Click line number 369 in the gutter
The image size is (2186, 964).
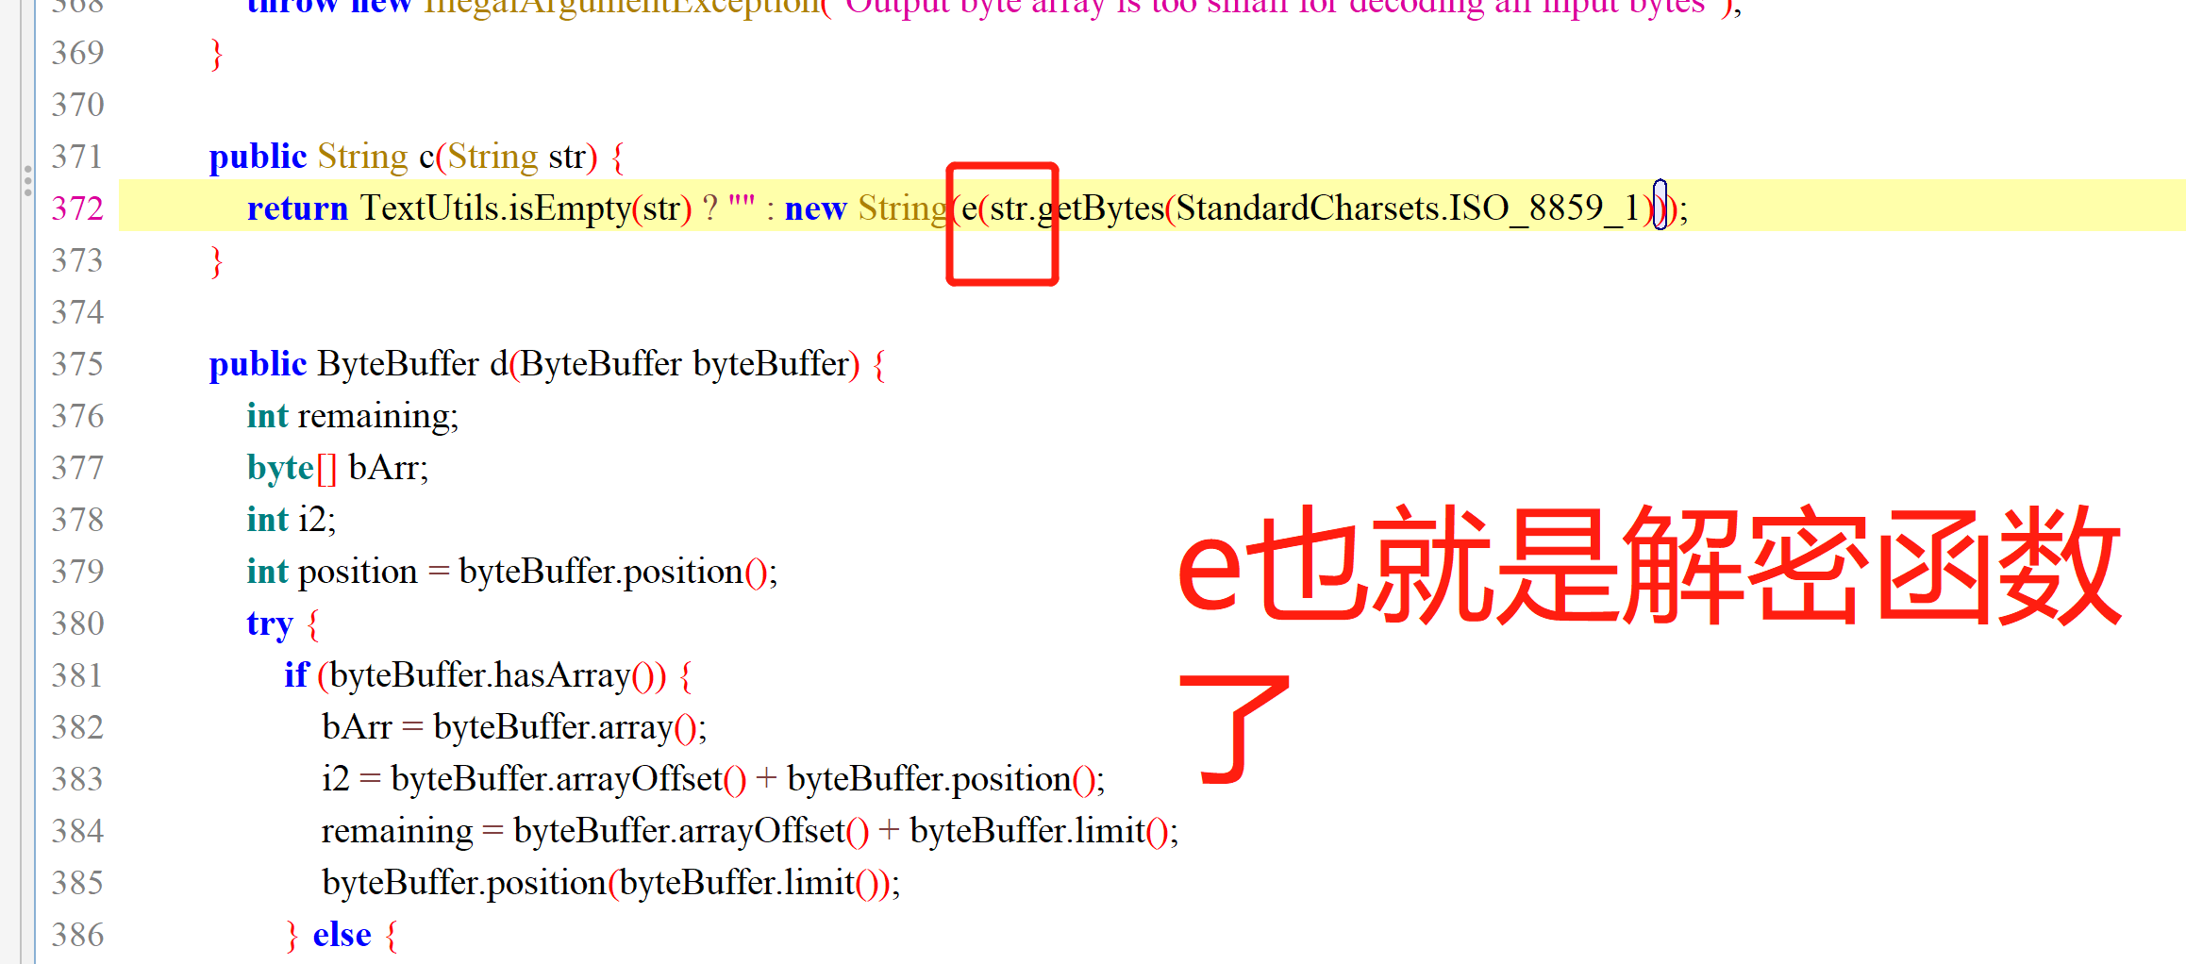coord(77,53)
